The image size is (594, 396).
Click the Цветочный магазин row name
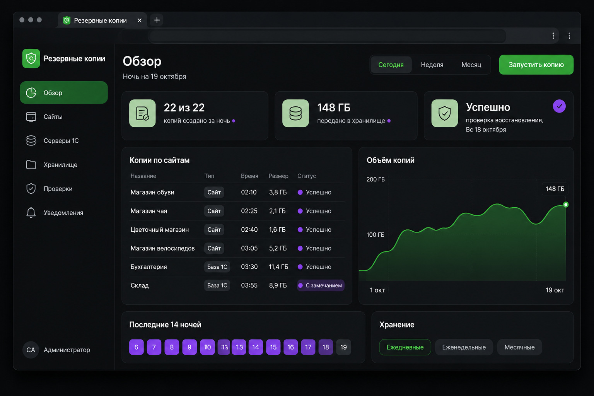point(160,230)
